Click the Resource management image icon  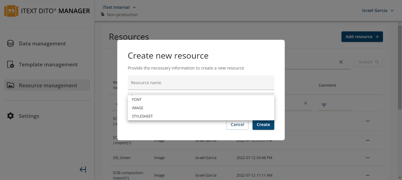[x=10, y=85]
